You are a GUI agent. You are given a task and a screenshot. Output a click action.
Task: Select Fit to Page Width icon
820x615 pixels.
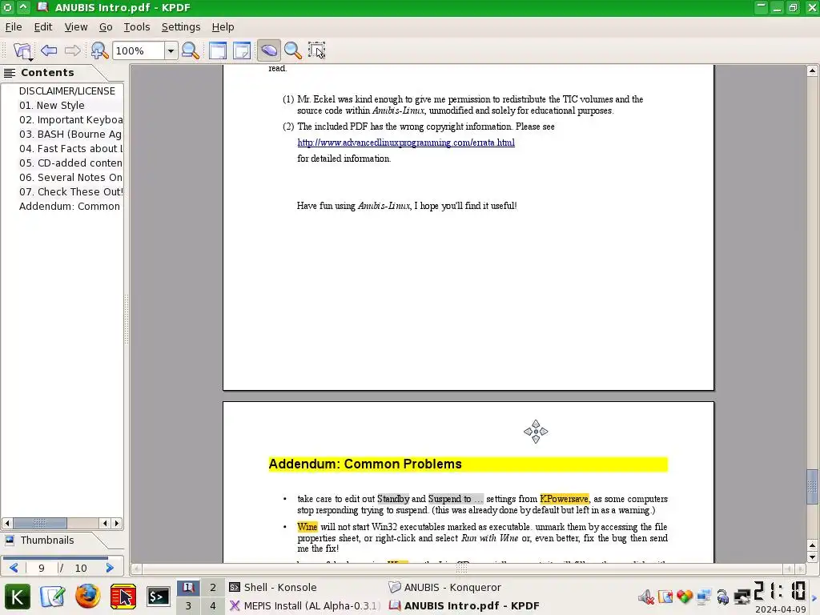pyautogui.click(x=218, y=50)
